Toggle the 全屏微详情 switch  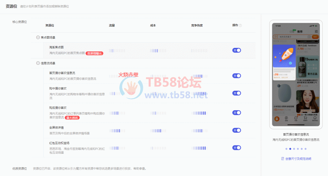pos(237,130)
